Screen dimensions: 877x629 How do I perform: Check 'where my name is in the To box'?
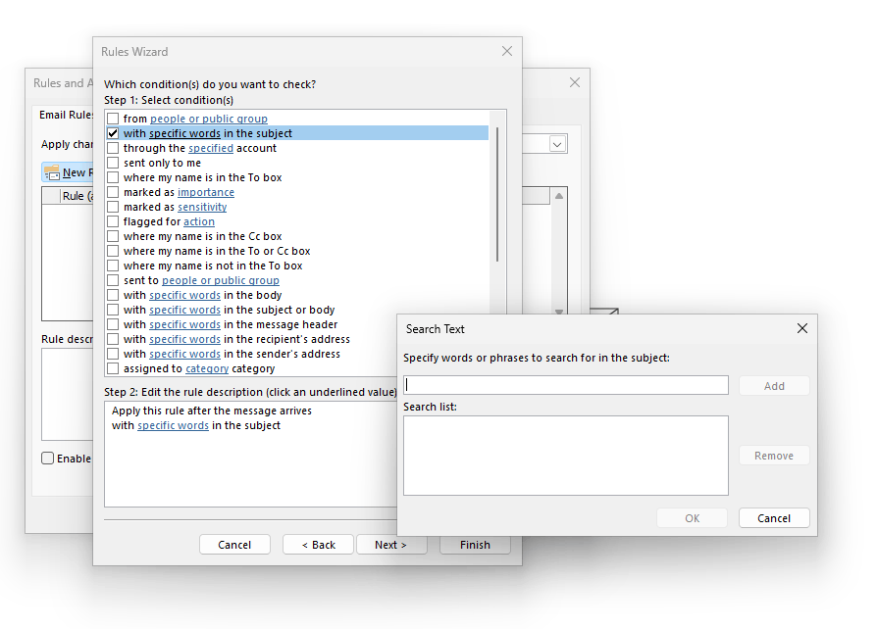(113, 177)
